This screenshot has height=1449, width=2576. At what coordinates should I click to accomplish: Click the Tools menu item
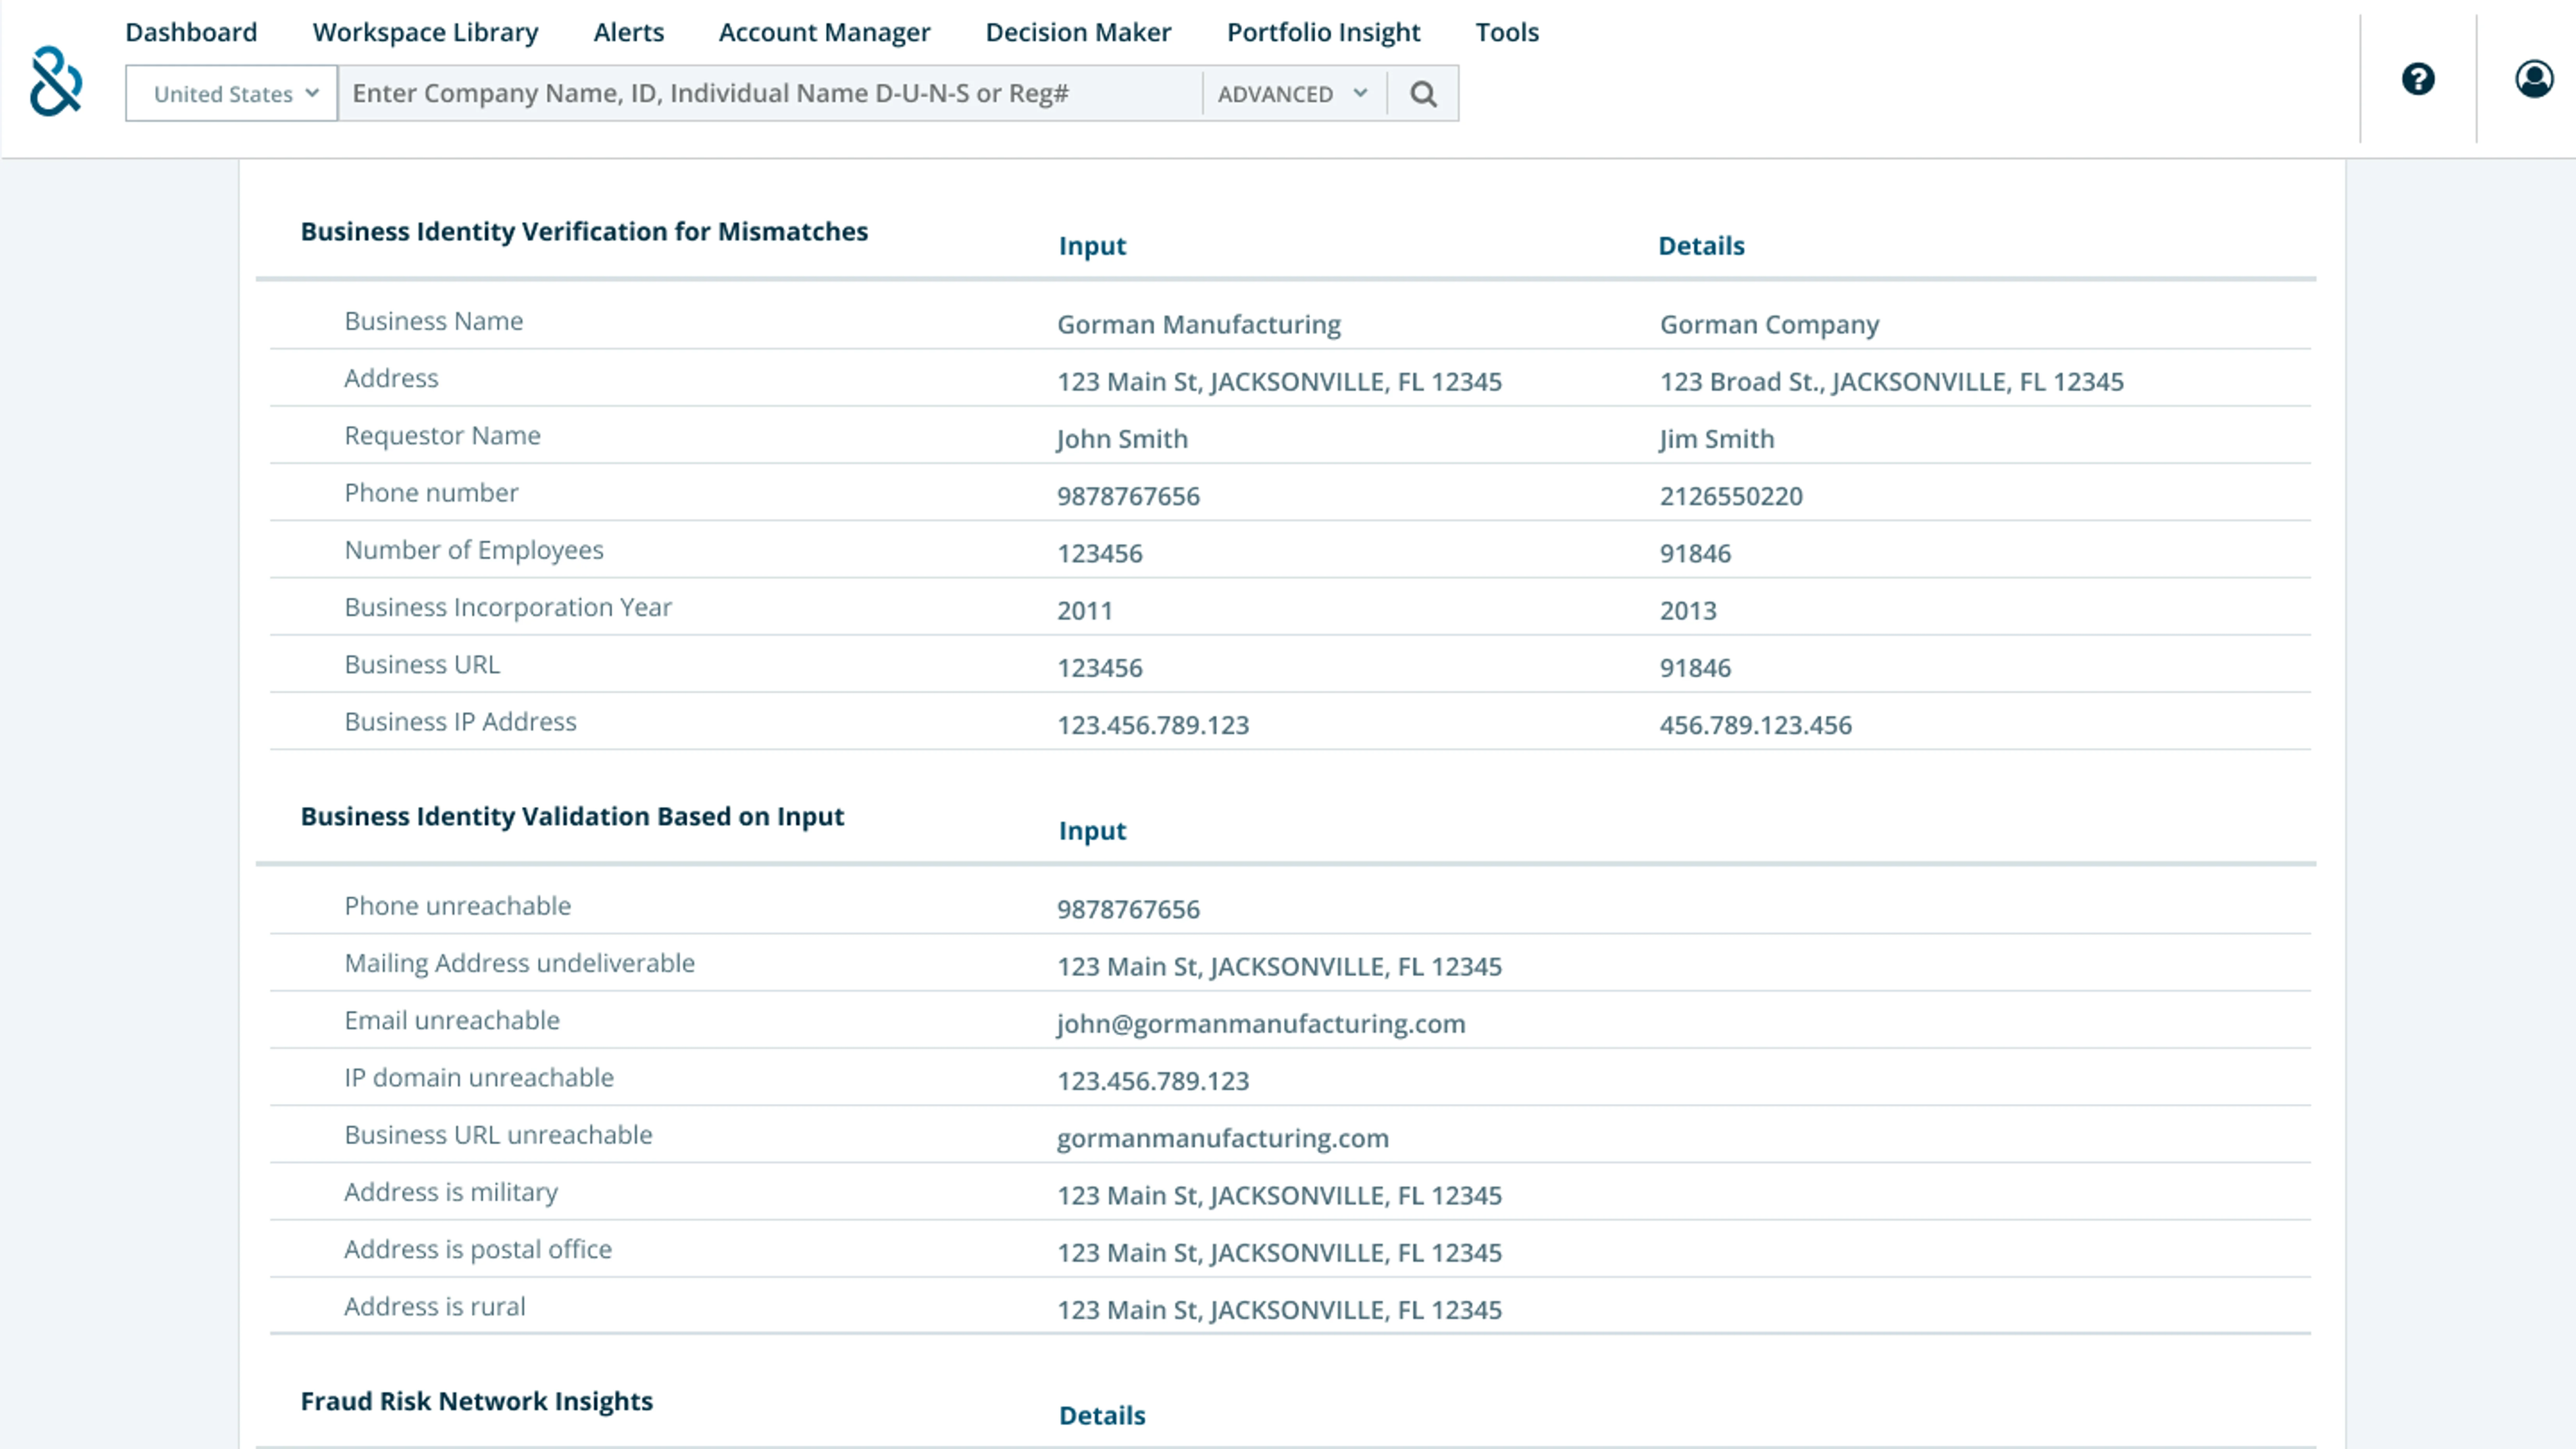tap(1507, 32)
